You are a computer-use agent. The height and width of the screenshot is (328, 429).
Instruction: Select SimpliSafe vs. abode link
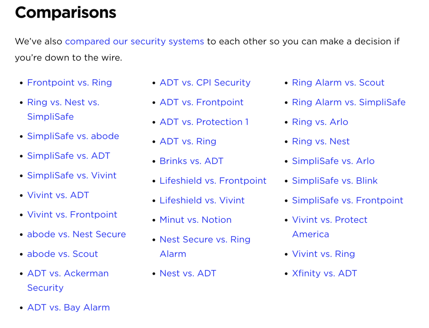tap(73, 136)
